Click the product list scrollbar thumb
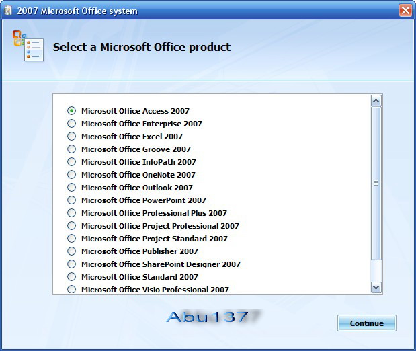This screenshot has width=416, height=351. point(376,183)
